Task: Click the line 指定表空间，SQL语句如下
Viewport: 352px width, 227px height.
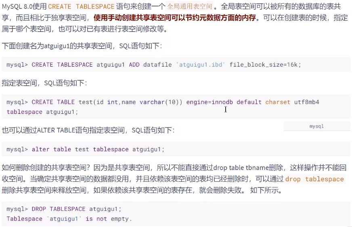Action: 44,83
